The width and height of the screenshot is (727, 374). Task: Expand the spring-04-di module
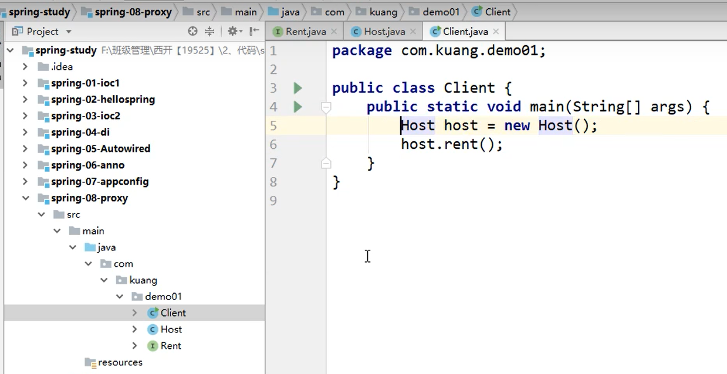tap(25, 132)
